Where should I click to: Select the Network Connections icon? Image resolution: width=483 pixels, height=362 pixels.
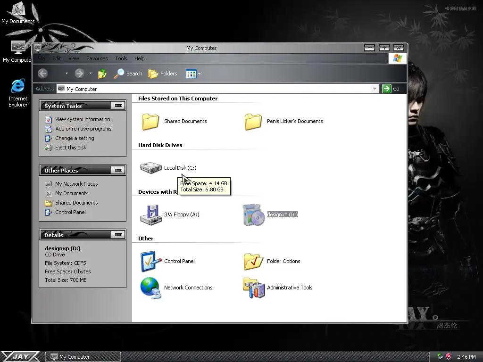point(150,288)
